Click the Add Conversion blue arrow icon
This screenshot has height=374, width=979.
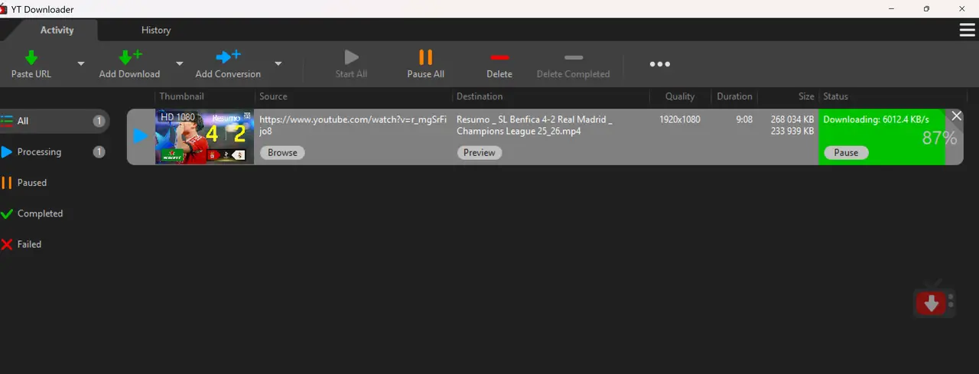pyautogui.click(x=228, y=57)
